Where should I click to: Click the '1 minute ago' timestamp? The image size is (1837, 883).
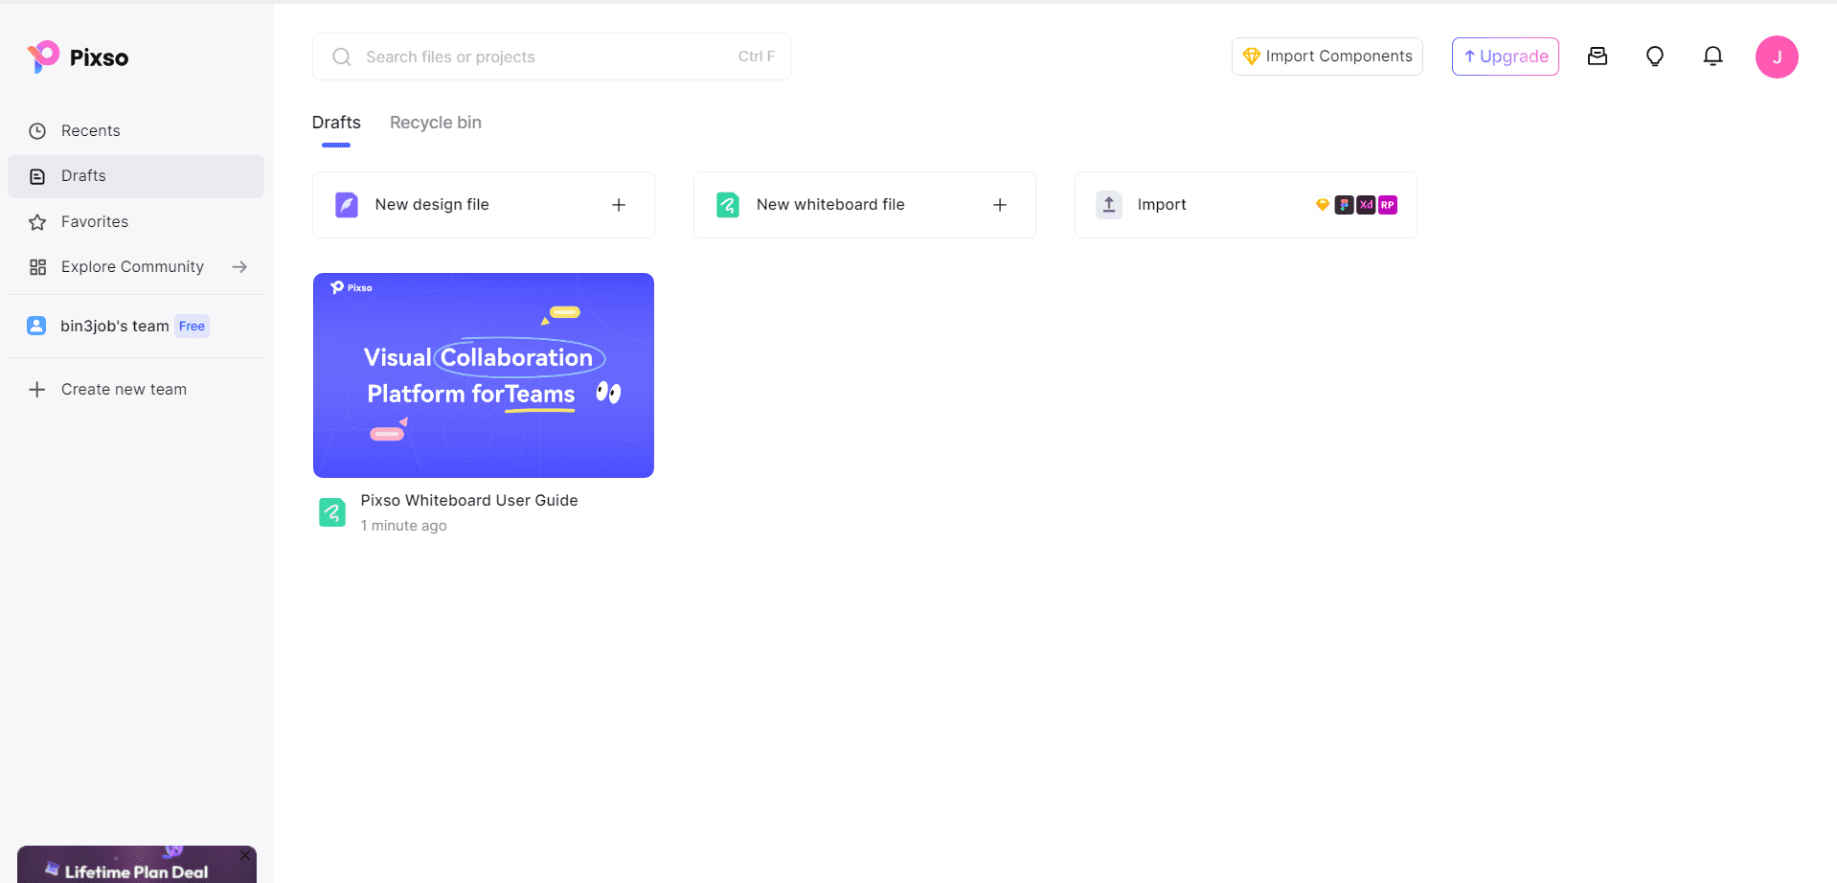coord(404,526)
